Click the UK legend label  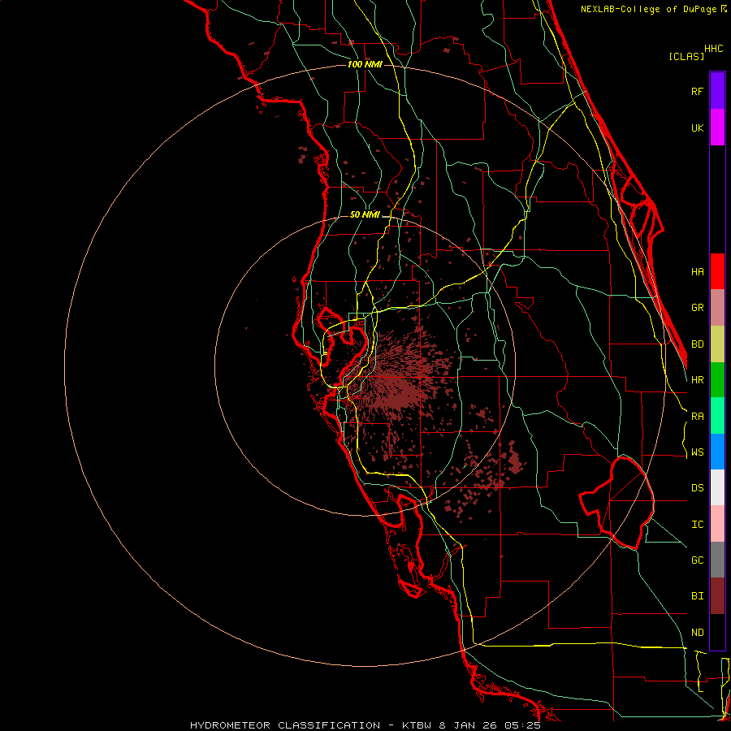[x=697, y=128]
